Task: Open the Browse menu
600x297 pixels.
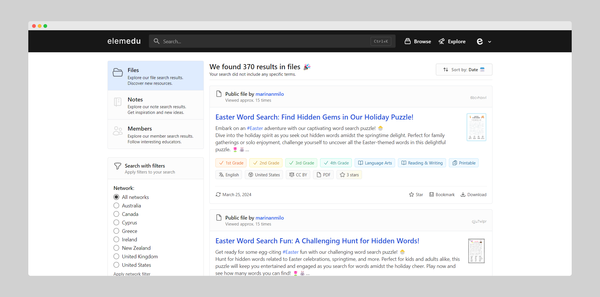Action: pos(418,41)
